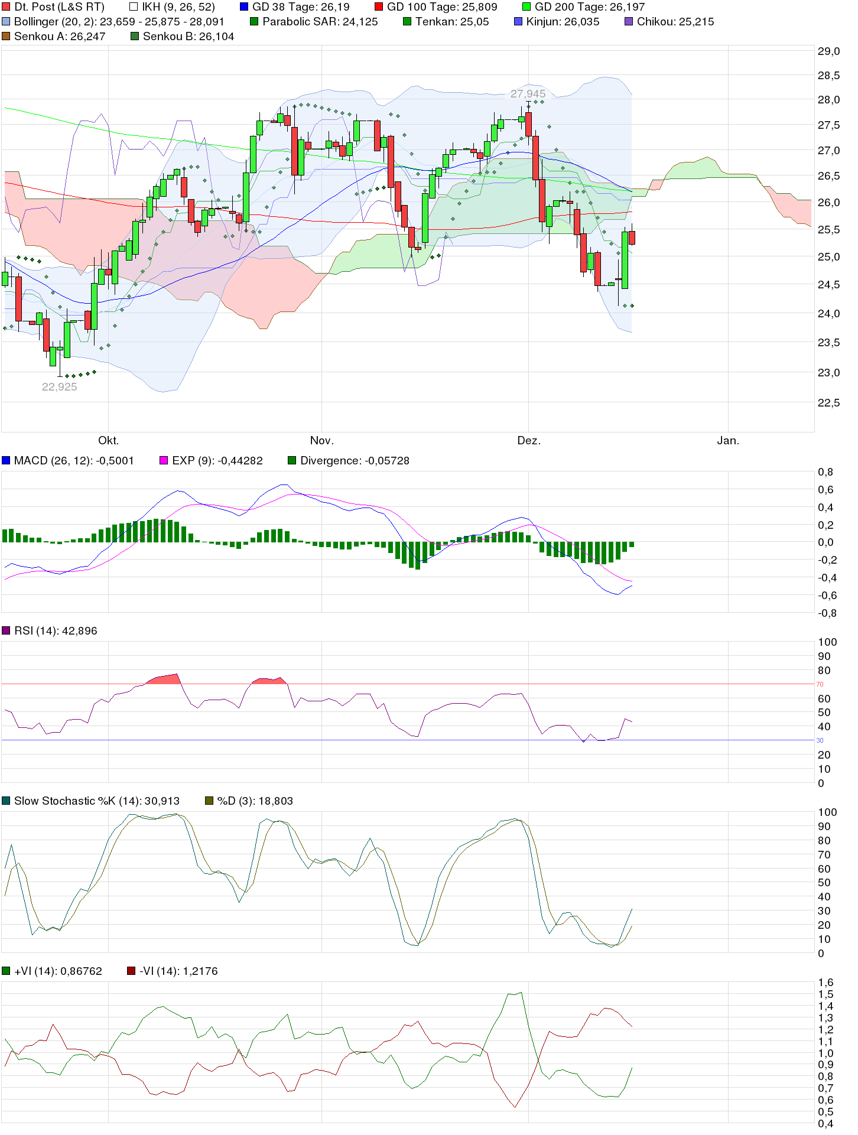Click the 'GD 100 Tage: 25,809' text

442,7
